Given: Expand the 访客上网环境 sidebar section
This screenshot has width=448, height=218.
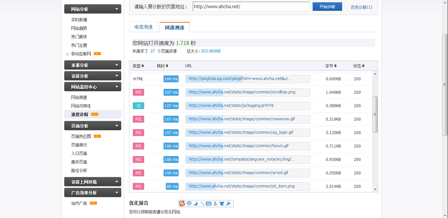Looking at the screenshot, I should 93,182.
